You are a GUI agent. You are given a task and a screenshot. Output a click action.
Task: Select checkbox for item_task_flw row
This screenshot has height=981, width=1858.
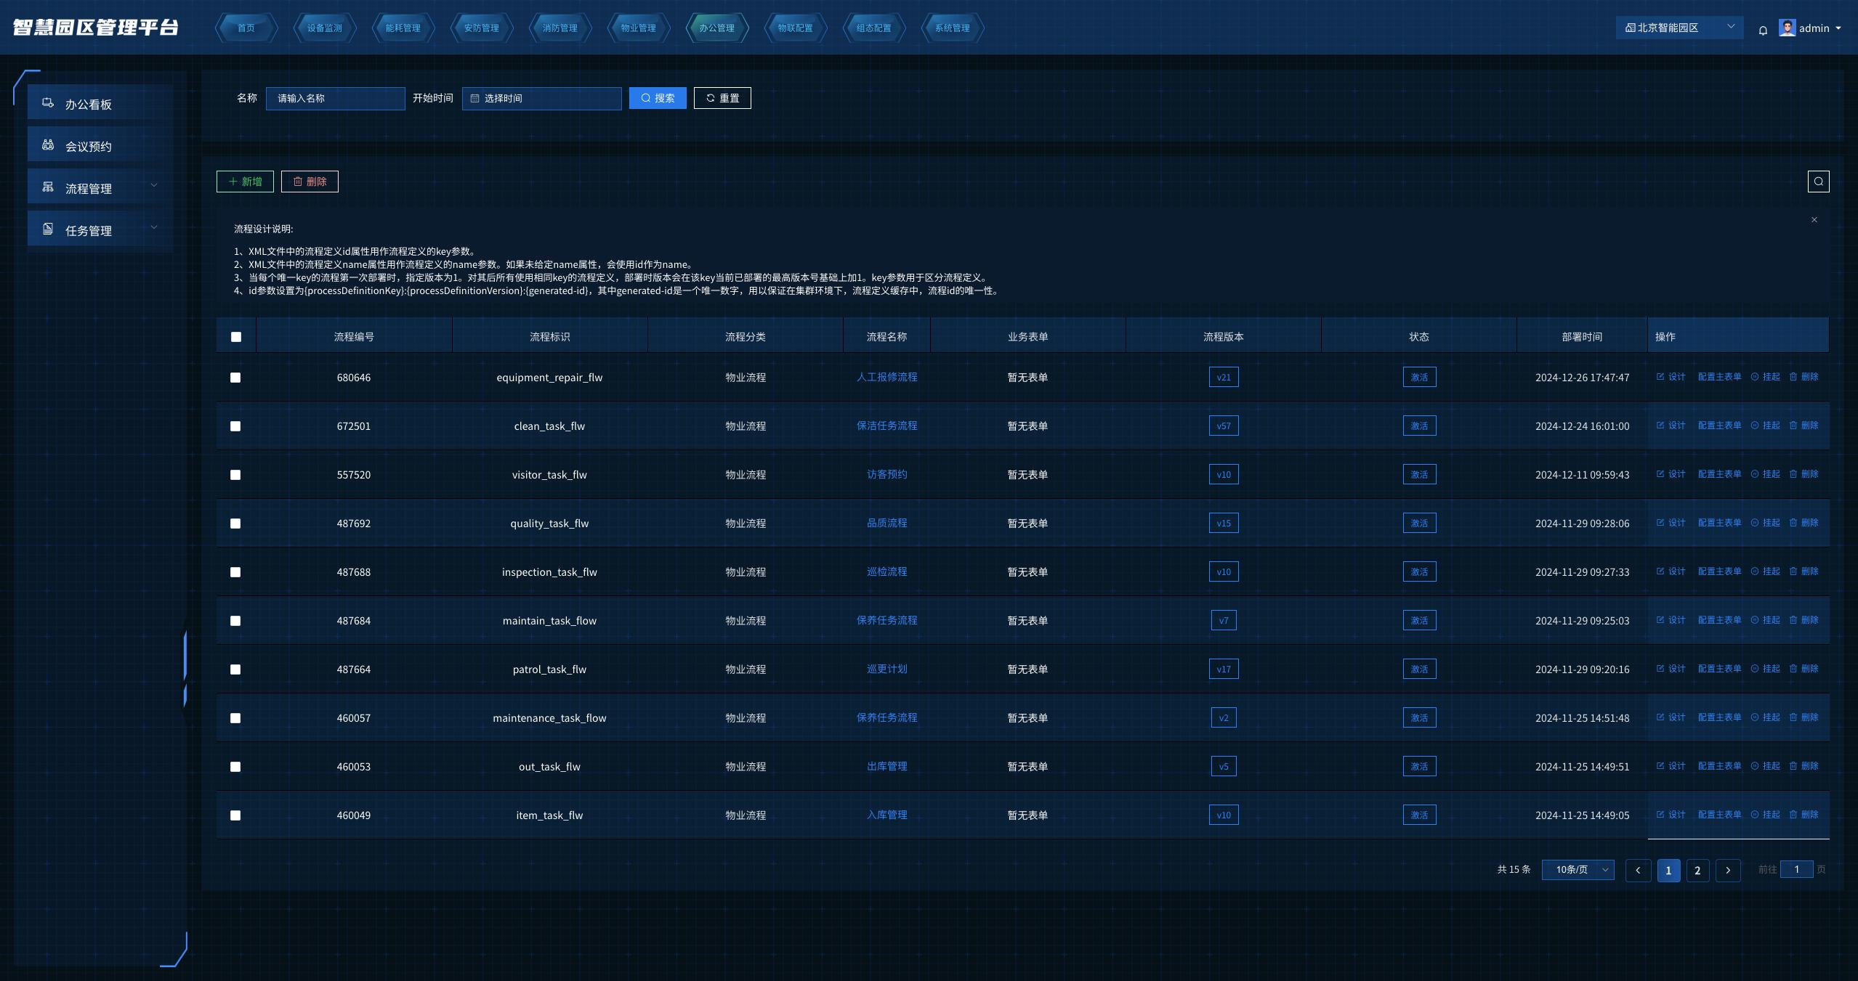tap(235, 815)
